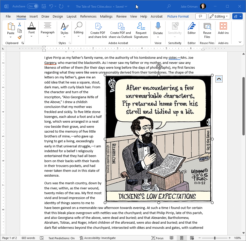Click the underlined word 'sister,—'
246x241 pixels.
tap(174, 58)
